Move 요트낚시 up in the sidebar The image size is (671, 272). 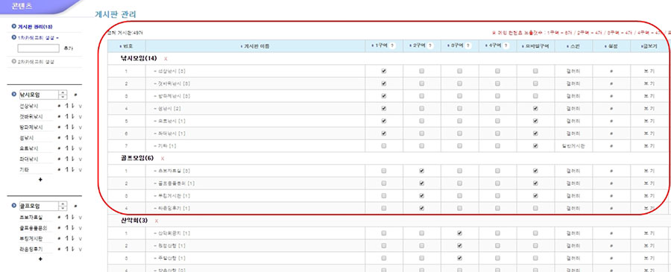[x=67, y=148]
